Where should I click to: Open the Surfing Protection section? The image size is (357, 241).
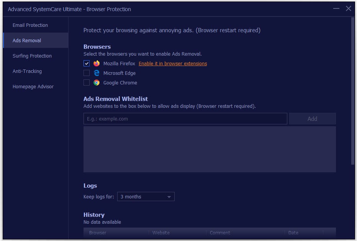coord(32,56)
